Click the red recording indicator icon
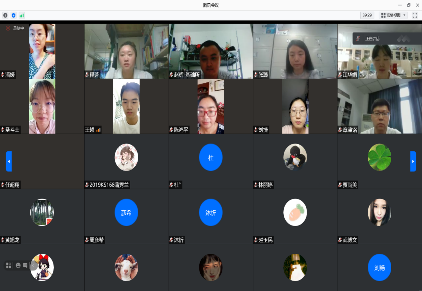This screenshot has height=291, width=422. click(x=8, y=28)
